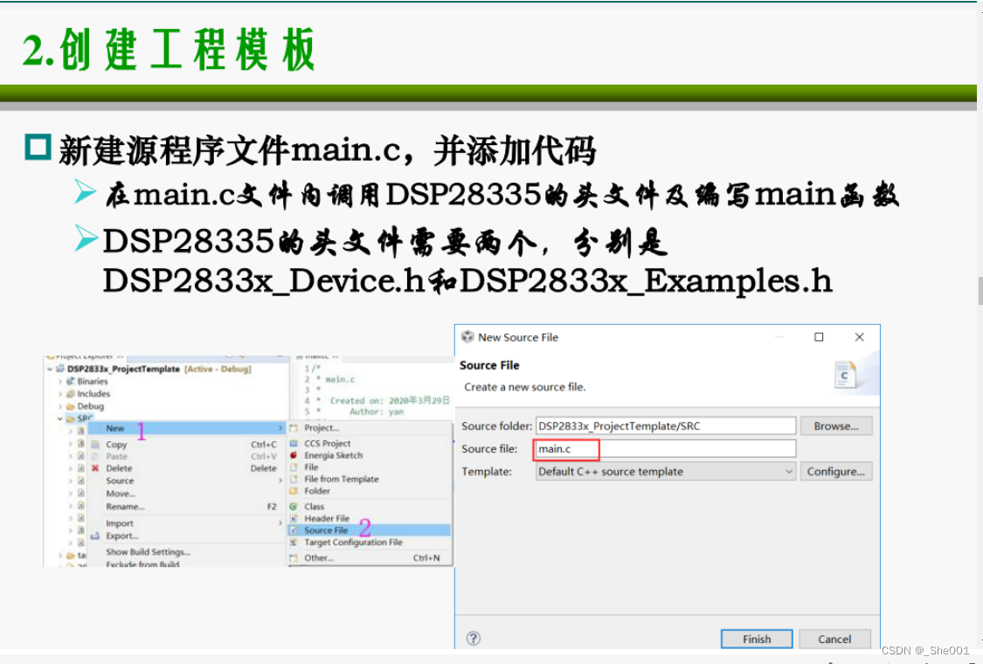983x664 pixels.
Task: Open the Template dropdown showing Default C++ source template
Action: point(665,471)
